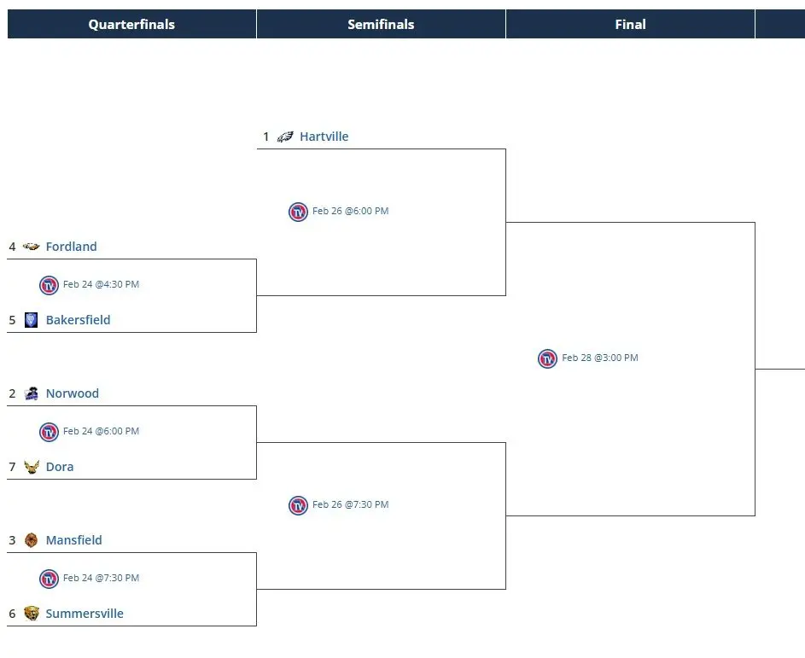Click the Summersville tiger logo
Screen dimensions: 805x658
click(32, 614)
